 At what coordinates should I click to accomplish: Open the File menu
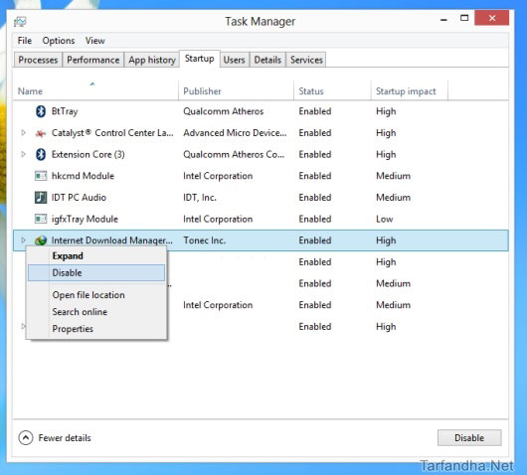point(25,41)
